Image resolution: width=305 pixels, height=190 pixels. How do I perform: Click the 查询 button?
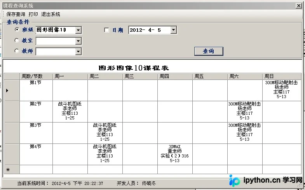click(209, 51)
